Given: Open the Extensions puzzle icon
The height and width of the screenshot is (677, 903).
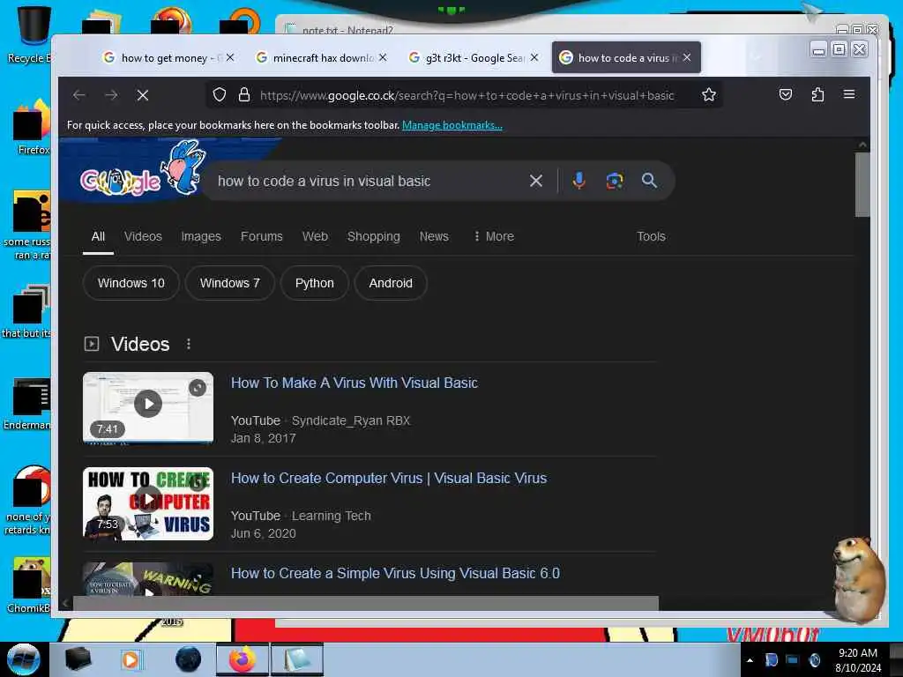Looking at the screenshot, I should pos(817,94).
